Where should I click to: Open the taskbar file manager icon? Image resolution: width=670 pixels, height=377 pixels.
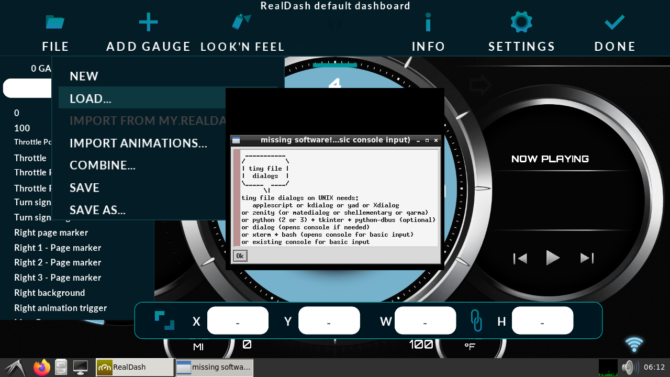[x=61, y=367]
